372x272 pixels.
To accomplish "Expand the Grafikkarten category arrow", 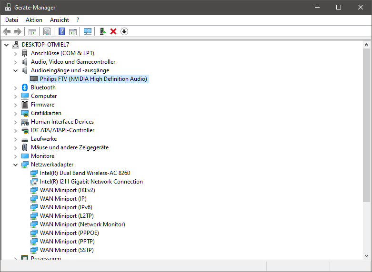I will (x=16, y=114).
